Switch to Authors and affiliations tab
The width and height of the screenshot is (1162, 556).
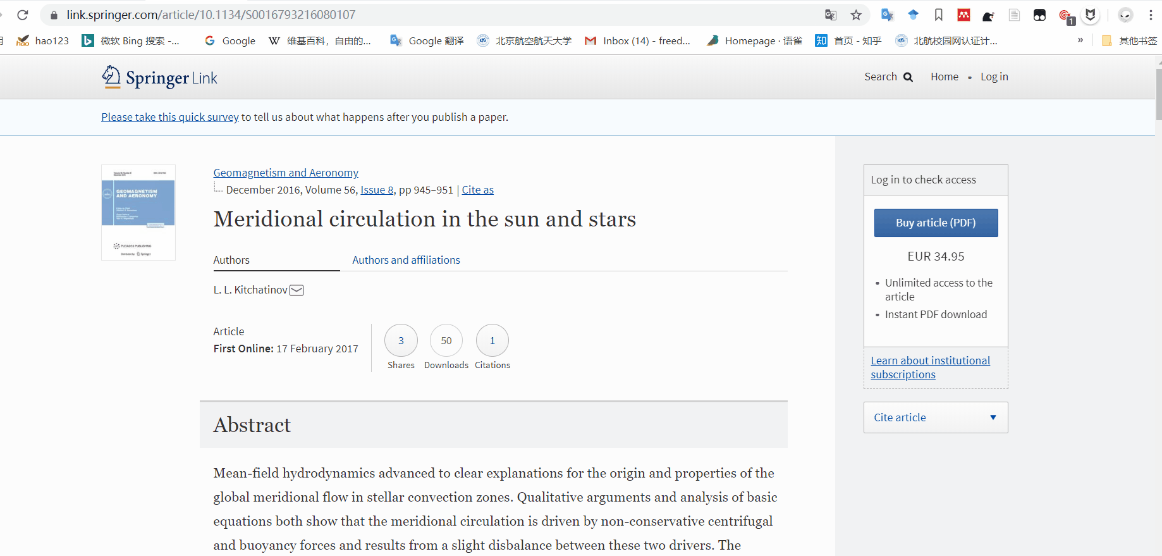406,260
